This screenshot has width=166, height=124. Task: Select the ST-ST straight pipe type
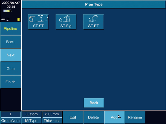pos(38,22)
